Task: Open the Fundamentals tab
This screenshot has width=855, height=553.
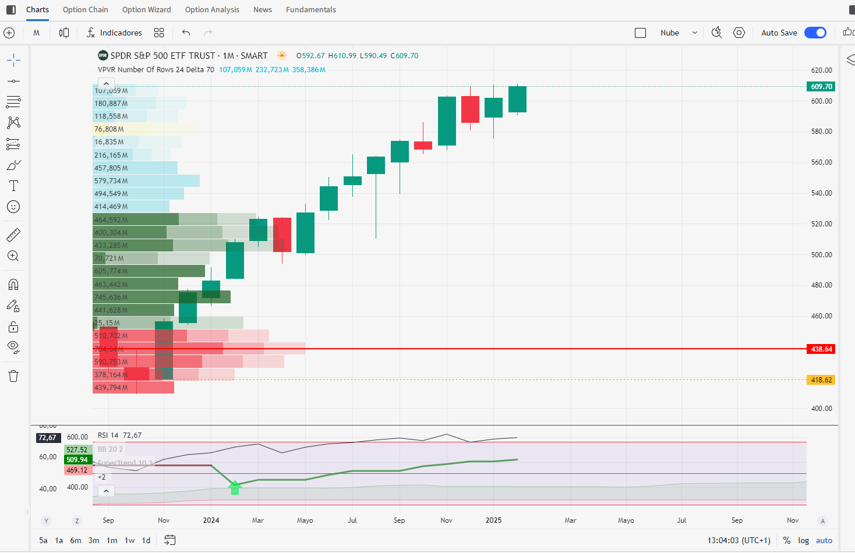Action: coord(311,10)
